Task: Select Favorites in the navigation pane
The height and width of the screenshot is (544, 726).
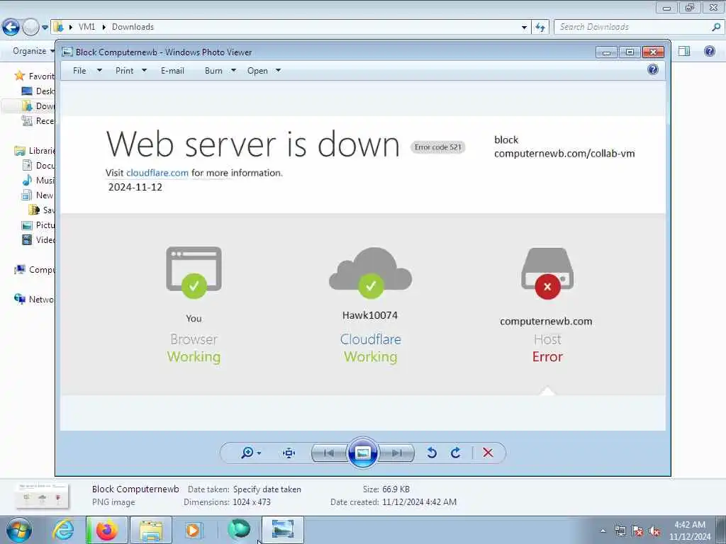Action: click(34, 76)
